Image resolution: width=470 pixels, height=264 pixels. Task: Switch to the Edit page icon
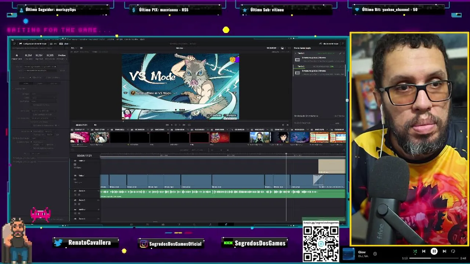(x=163, y=224)
